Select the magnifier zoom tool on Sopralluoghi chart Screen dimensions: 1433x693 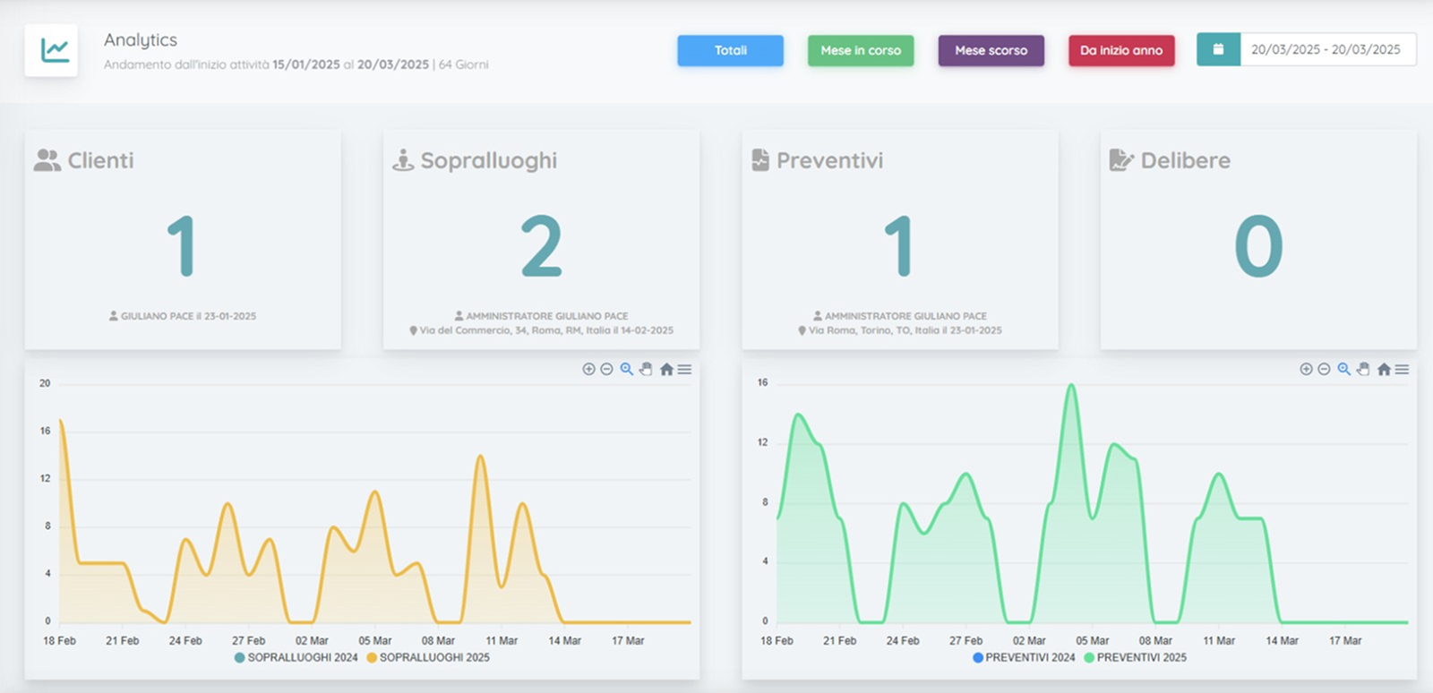[x=627, y=369]
